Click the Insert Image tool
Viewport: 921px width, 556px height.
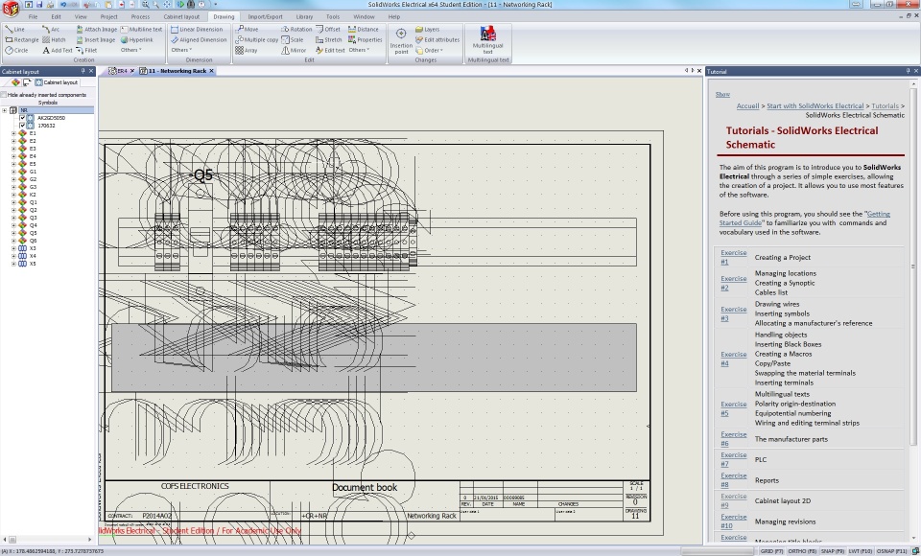[x=96, y=40]
